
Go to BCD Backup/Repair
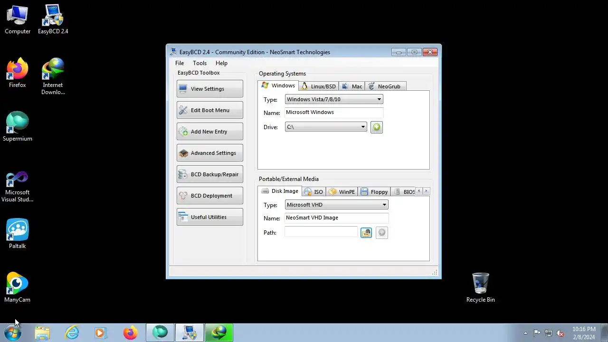coord(209,174)
